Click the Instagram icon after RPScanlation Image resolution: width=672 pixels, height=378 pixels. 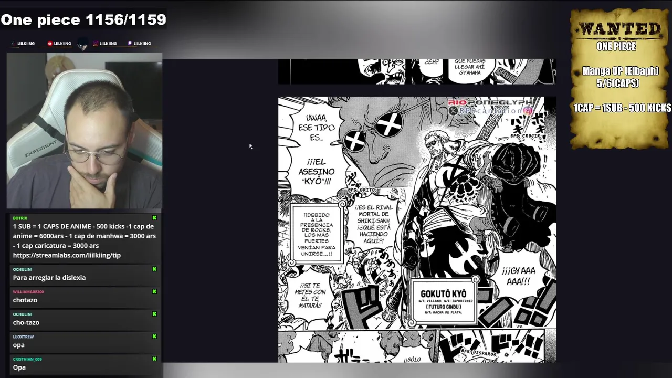click(528, 111)
